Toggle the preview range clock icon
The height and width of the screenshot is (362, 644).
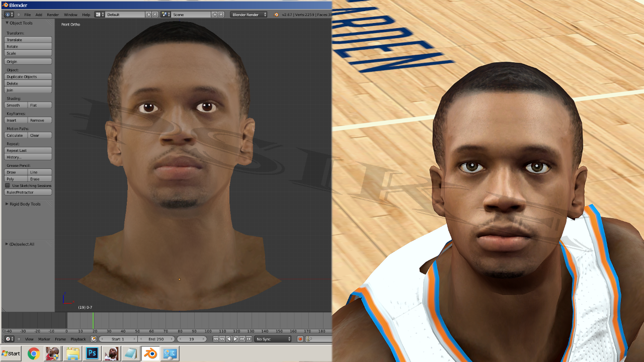click(93, 339)
